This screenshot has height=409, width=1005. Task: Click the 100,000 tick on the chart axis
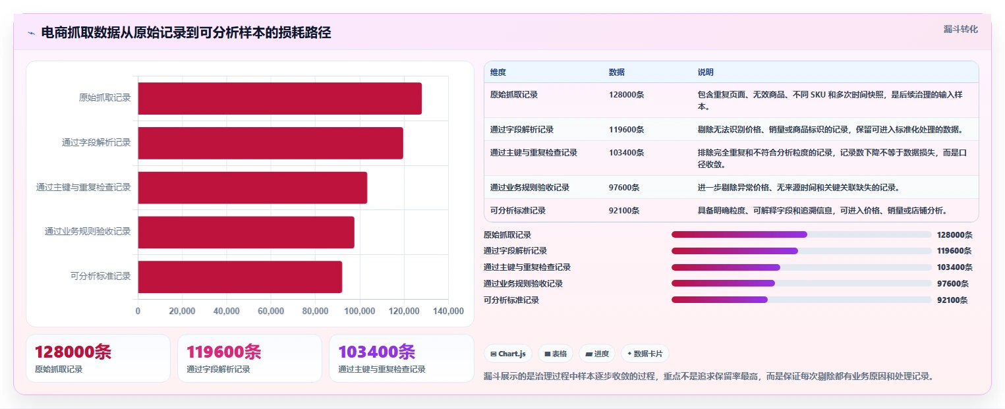(359, 311)
